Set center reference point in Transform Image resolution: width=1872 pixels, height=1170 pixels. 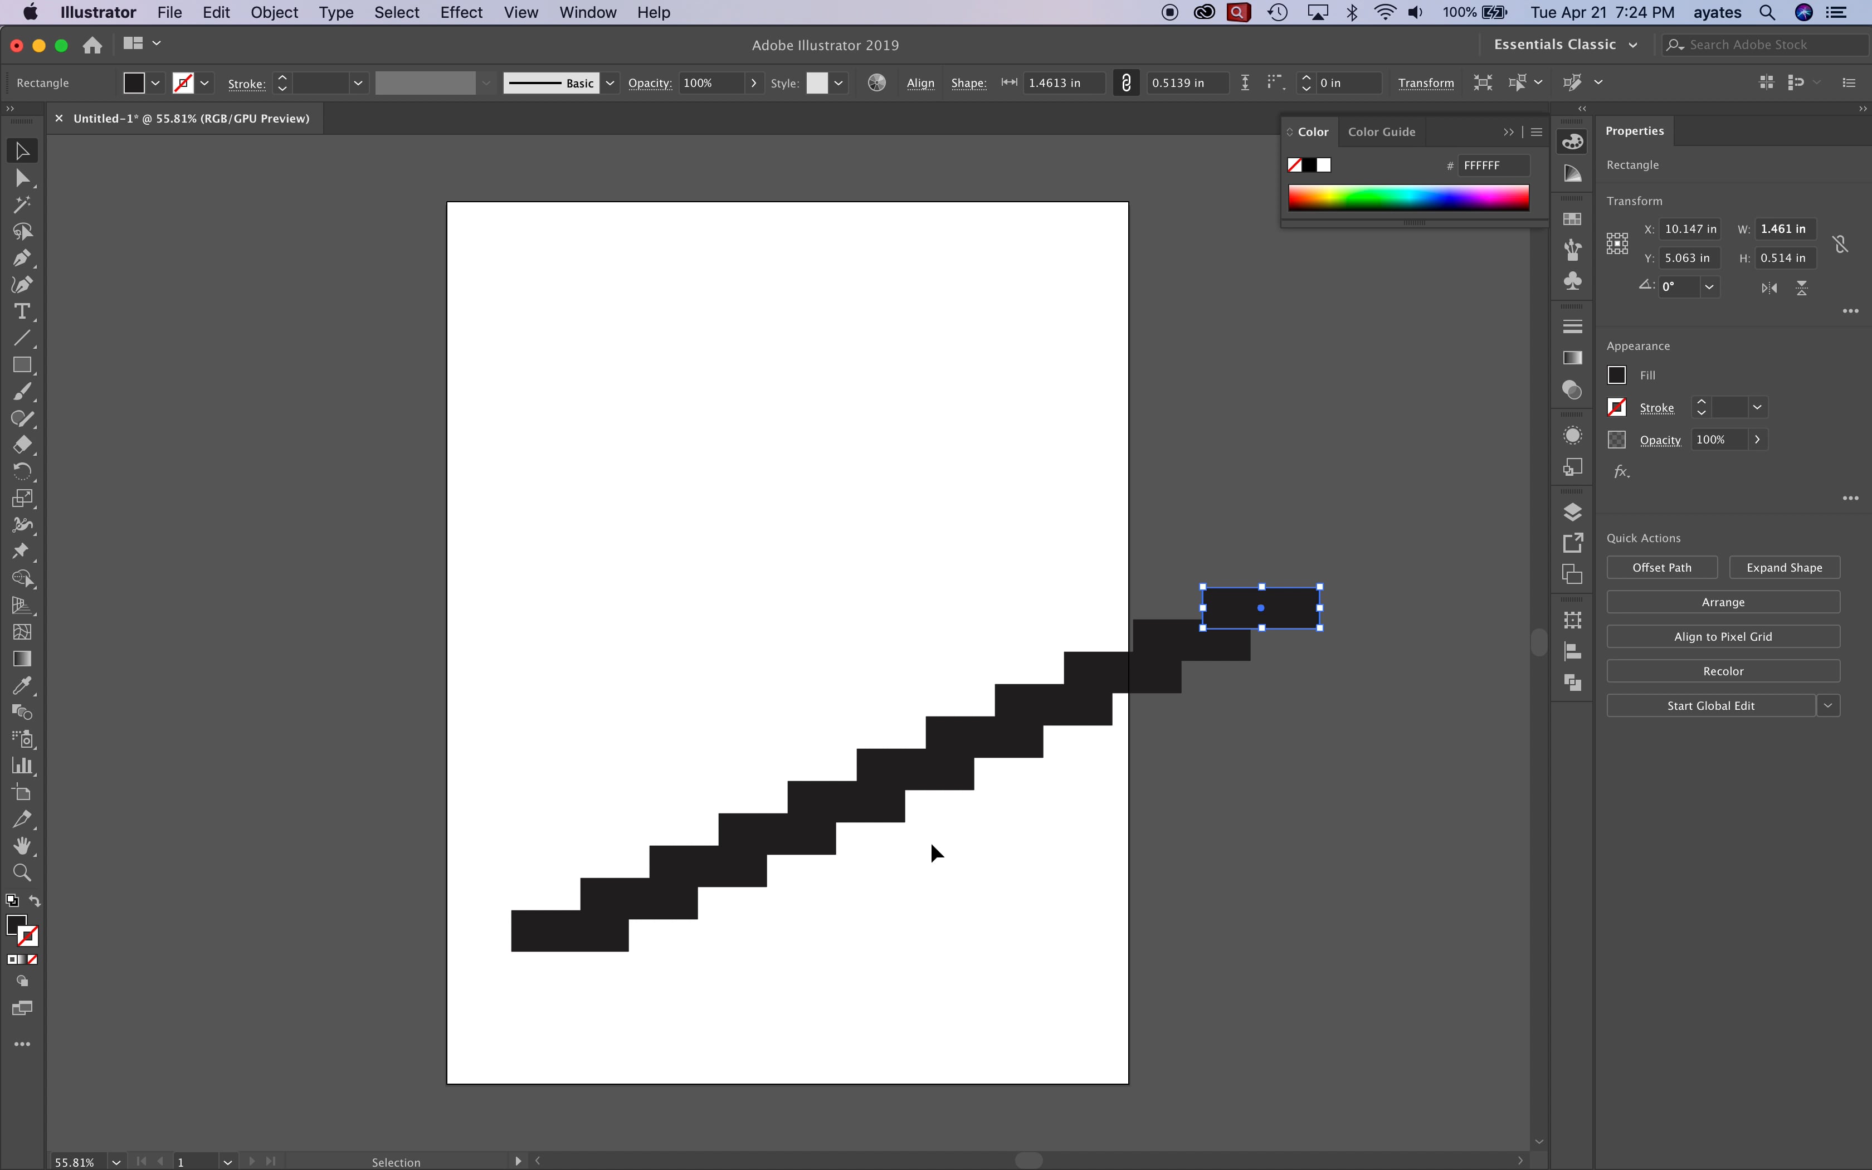point(1617,243)
